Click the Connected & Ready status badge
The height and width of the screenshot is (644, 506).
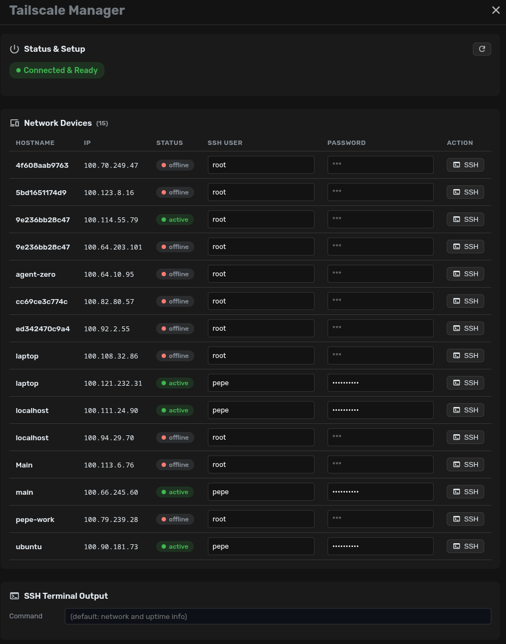pyautogui.click(x=57, y=70)
